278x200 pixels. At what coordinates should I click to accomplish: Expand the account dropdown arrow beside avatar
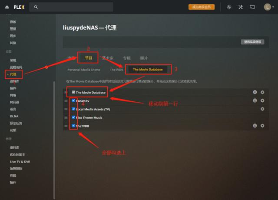[x=273, y=7]
